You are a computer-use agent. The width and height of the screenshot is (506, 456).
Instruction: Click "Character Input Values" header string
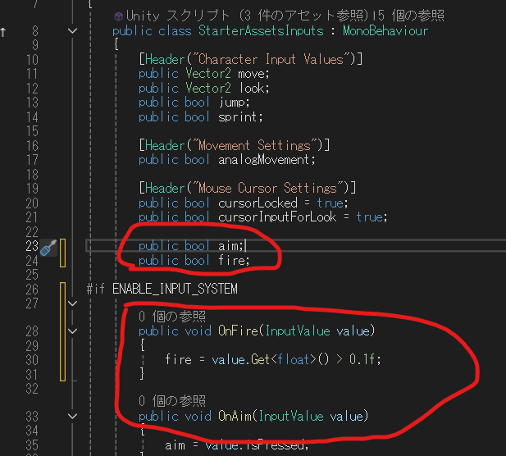271,59
